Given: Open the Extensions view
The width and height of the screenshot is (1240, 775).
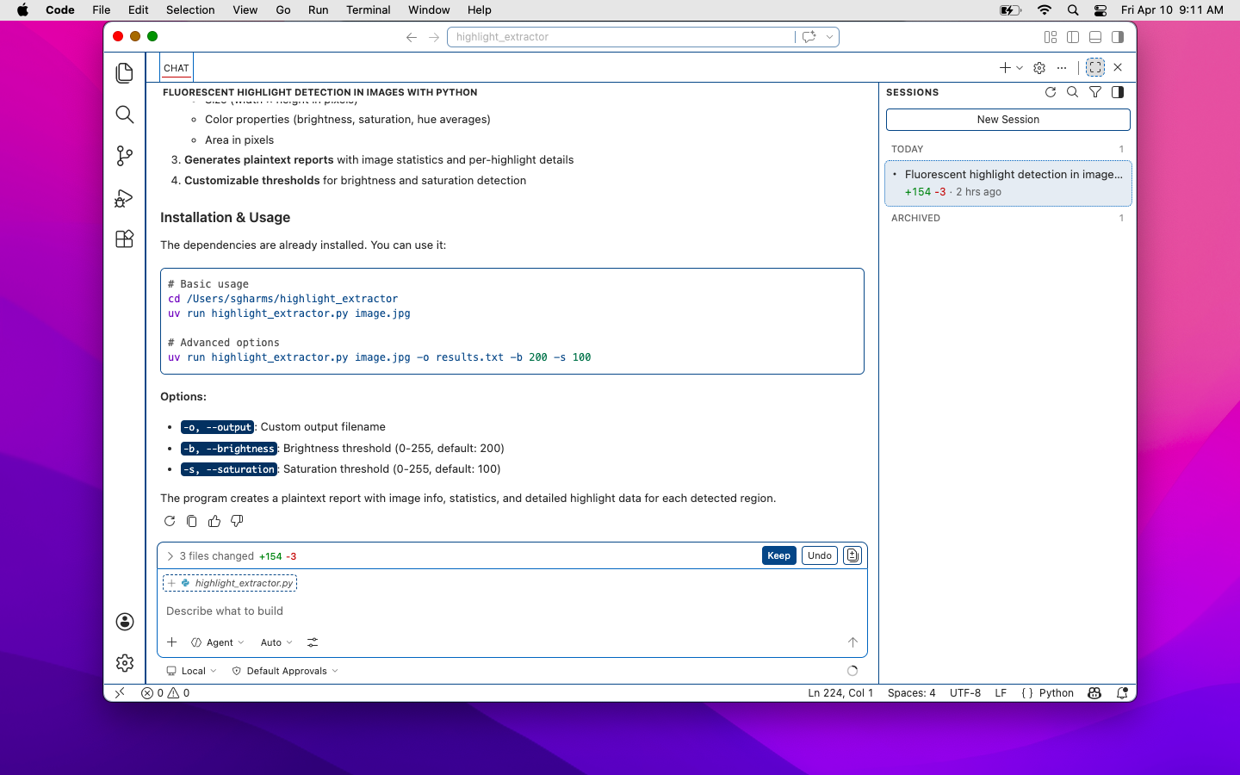Looking at the screenshot, I should [x=124, y=239].
